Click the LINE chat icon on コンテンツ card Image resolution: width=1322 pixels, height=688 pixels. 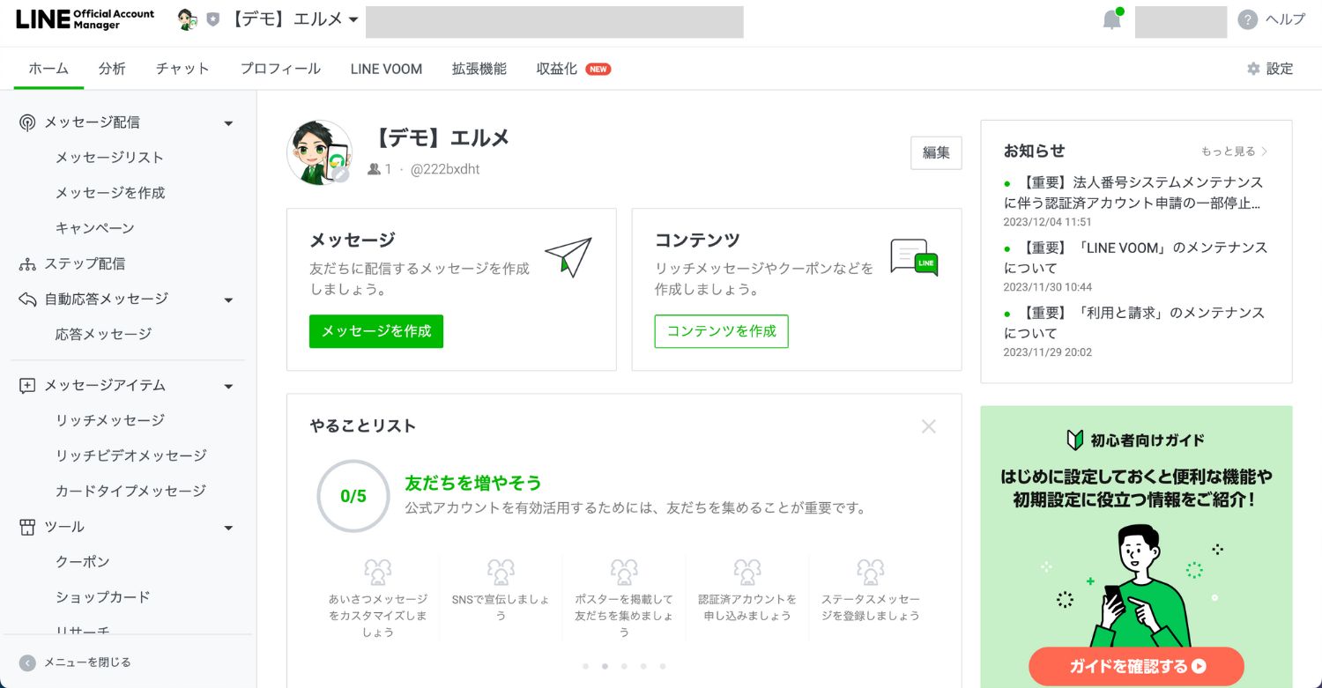click(x=912, y=258)
